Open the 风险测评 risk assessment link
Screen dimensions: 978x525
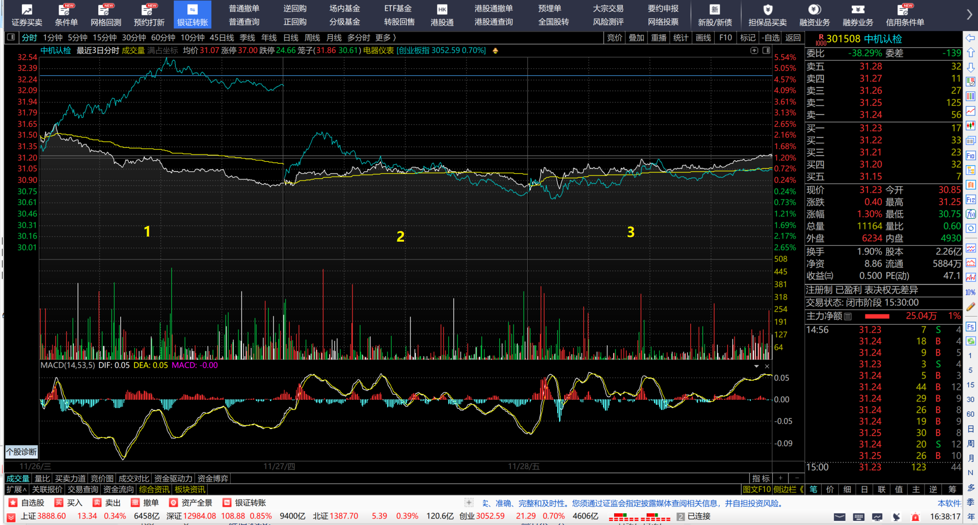608,22
